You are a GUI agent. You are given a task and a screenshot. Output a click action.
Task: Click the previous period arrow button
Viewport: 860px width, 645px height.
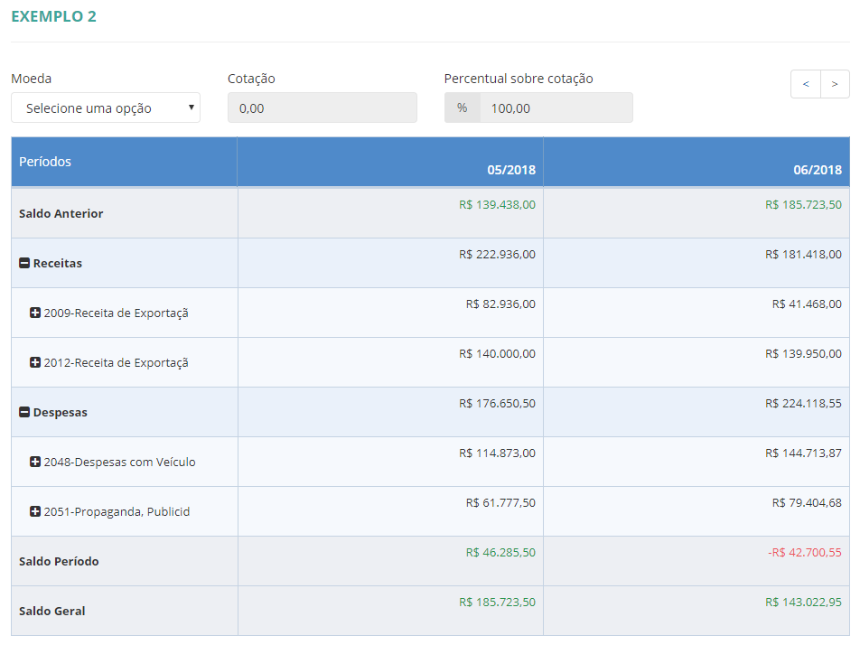coord(806,84)
